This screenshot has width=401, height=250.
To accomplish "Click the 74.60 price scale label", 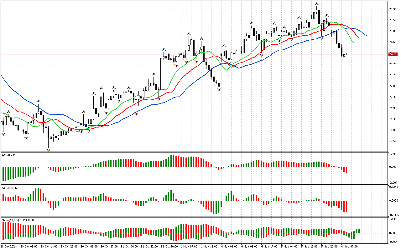I will (x=393, y=42).
